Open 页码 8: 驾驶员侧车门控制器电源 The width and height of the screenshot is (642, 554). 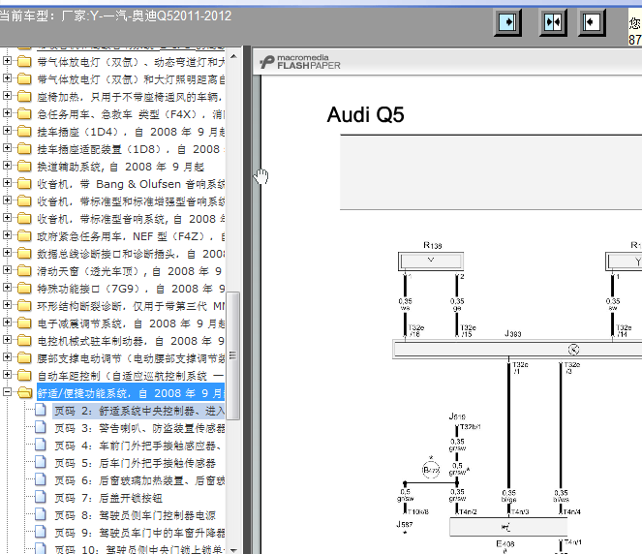(x=136, y=515)
